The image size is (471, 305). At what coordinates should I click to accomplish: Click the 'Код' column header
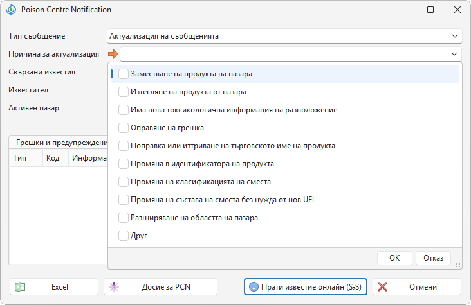click(x=55, y=158)
